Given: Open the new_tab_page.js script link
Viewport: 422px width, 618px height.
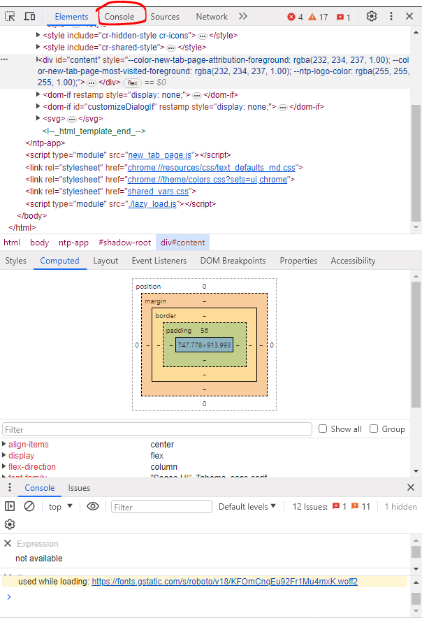Looking at the screenshot, I should 159,155.
